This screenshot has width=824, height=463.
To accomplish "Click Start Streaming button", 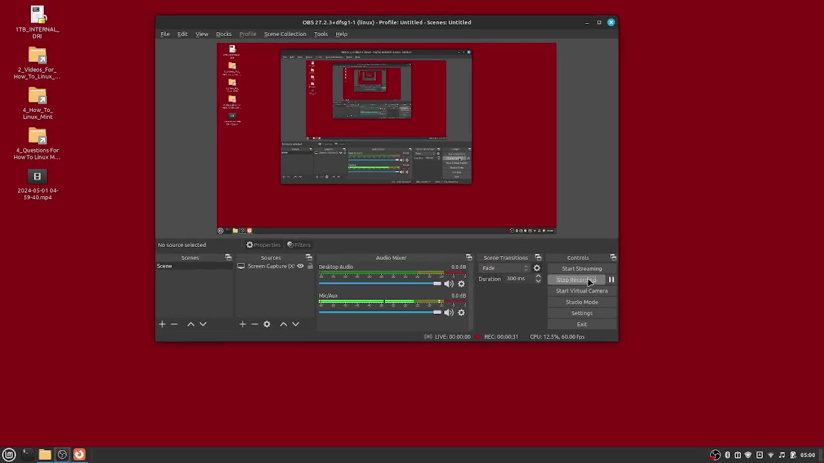I will tap(582, 269).
